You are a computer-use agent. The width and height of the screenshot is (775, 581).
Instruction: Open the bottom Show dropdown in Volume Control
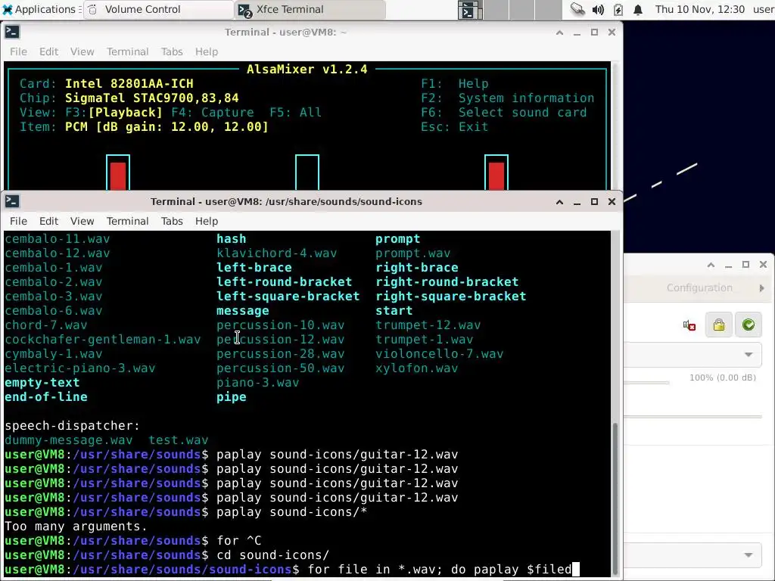point(693,555)
